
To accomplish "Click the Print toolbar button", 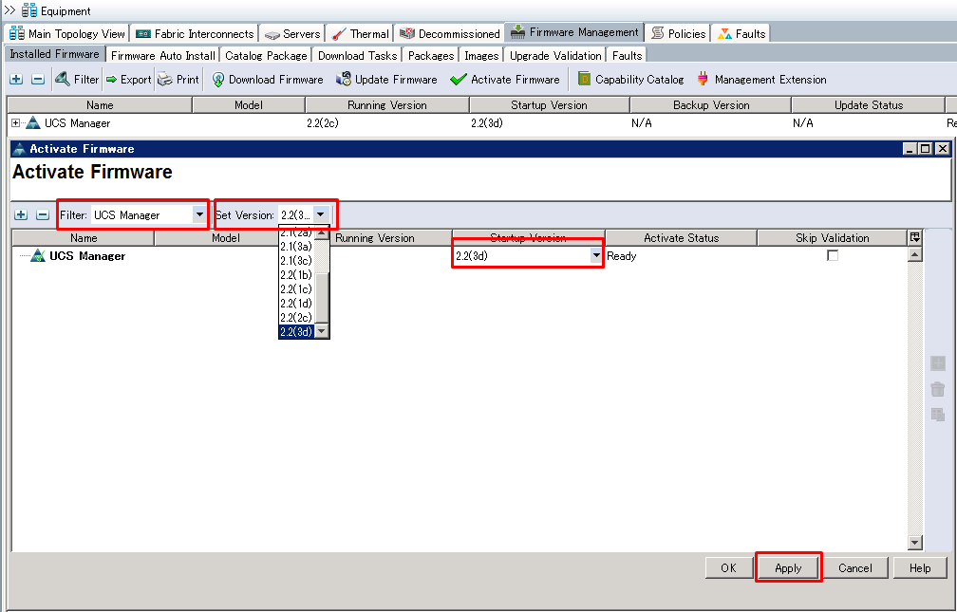I will coord(178,80).
